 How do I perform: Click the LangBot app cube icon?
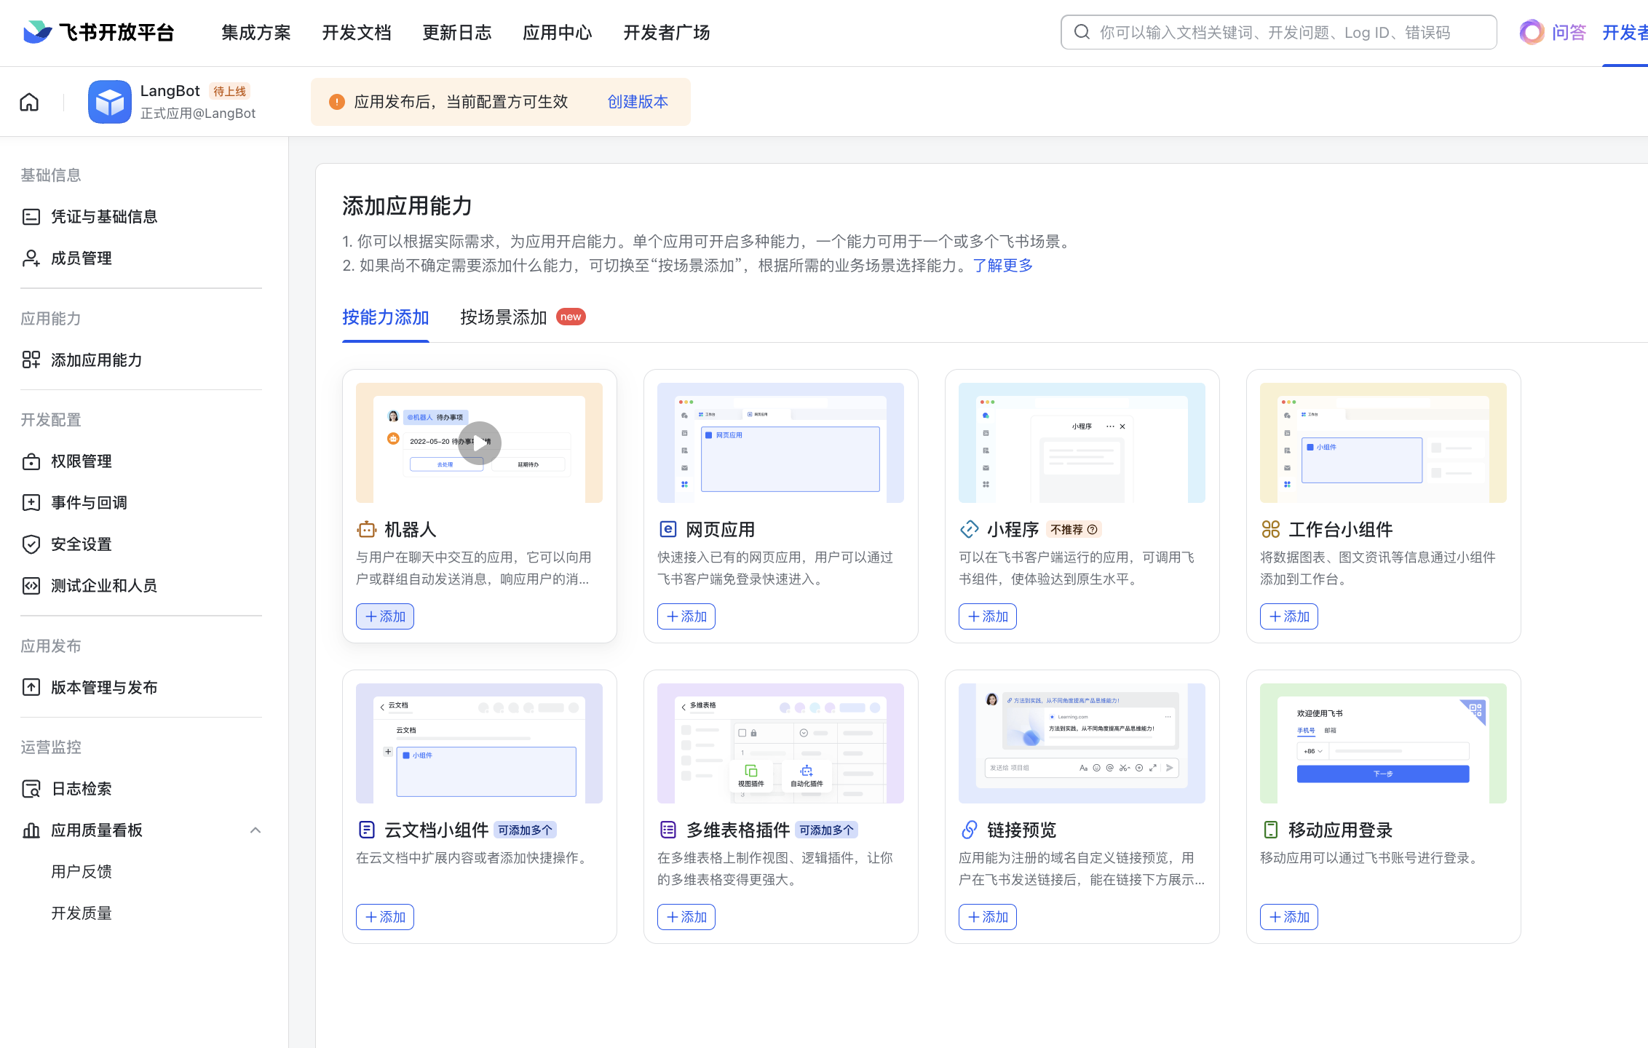pyautogui.click(x=110, y=102)
